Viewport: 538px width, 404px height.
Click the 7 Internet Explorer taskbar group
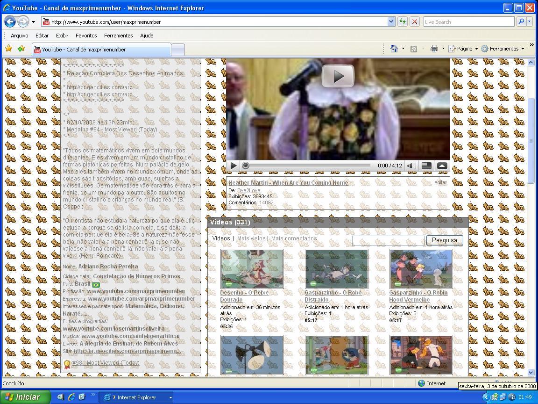(x=136, y=397)
